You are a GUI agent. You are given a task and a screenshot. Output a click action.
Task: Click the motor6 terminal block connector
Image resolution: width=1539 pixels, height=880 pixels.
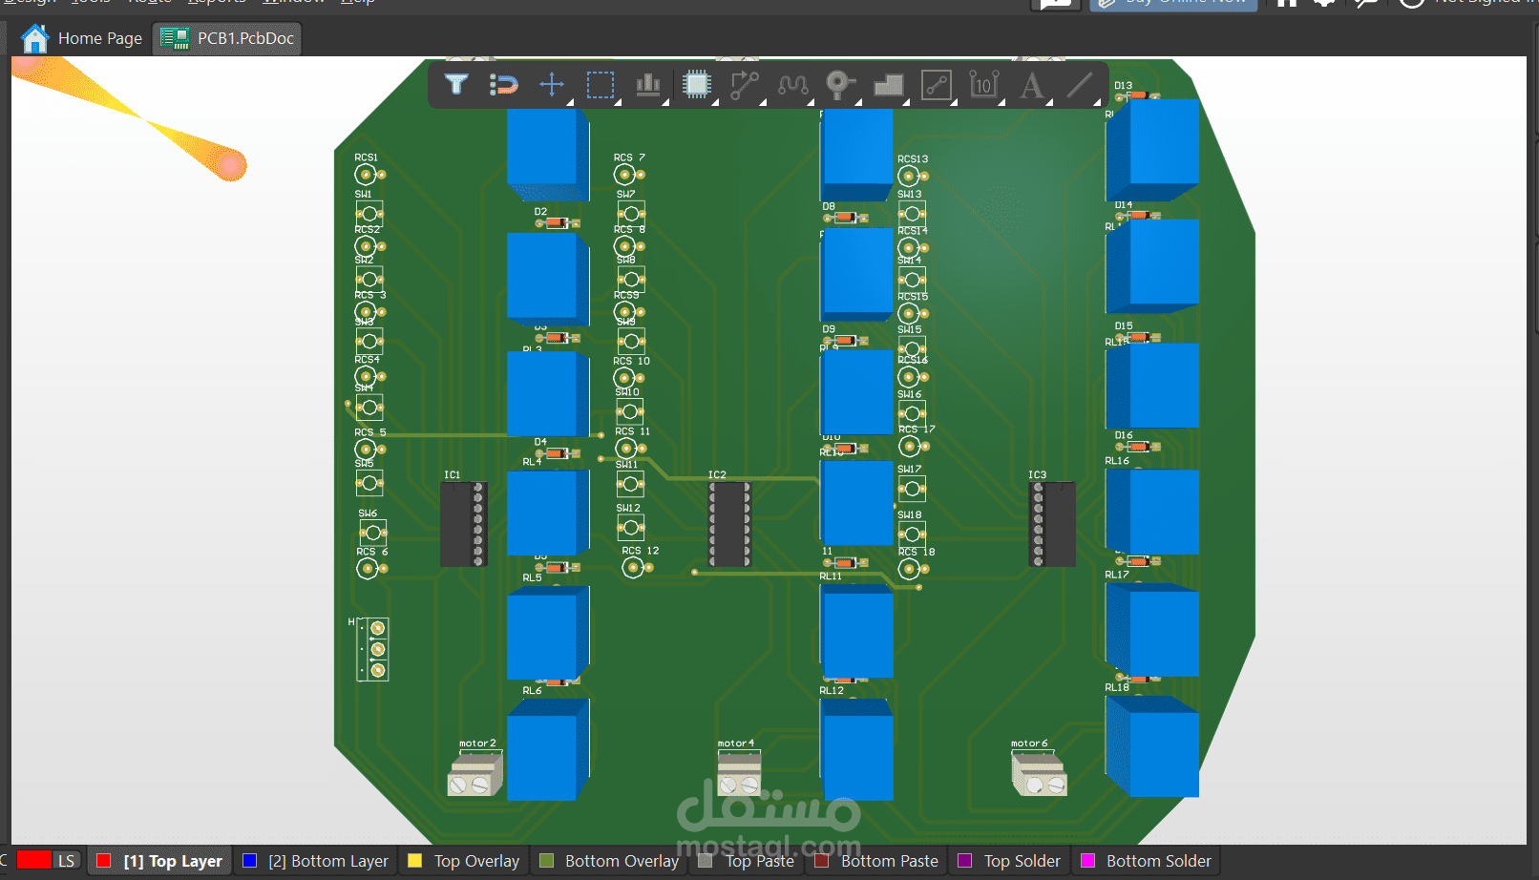tap(1040, 774)
